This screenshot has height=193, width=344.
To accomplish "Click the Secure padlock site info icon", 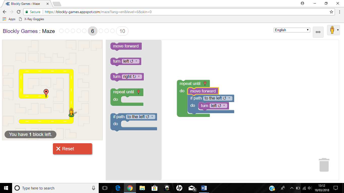I will 27,12.
